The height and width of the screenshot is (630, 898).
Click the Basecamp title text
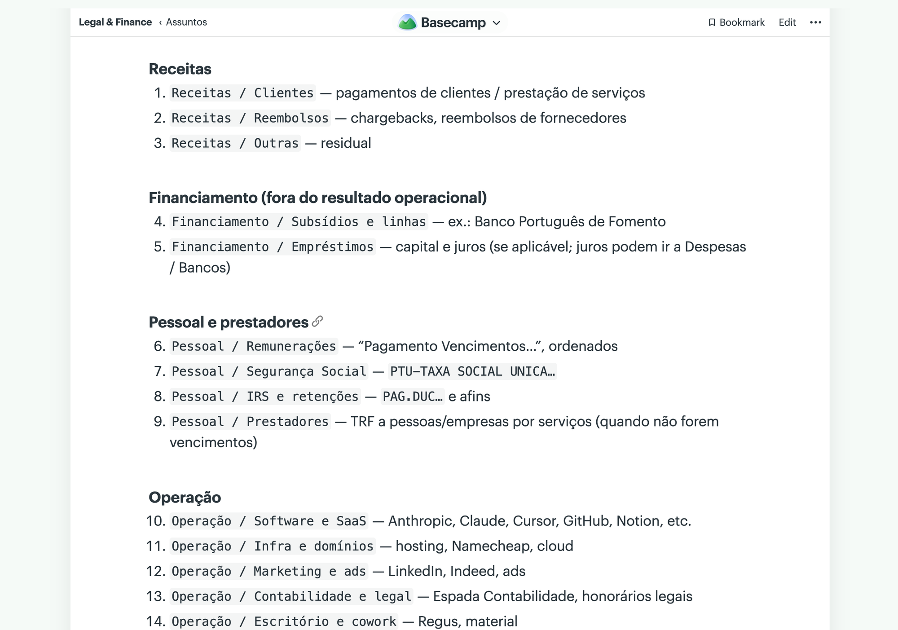point(453,22)
